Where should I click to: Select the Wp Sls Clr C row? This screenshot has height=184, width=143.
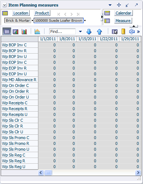(20, 120)
